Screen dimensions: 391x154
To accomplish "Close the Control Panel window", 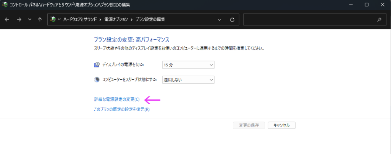I will tap(383, 5).
